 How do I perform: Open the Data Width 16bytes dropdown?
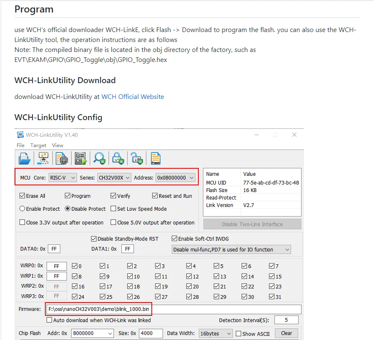[x=215, y=333]
